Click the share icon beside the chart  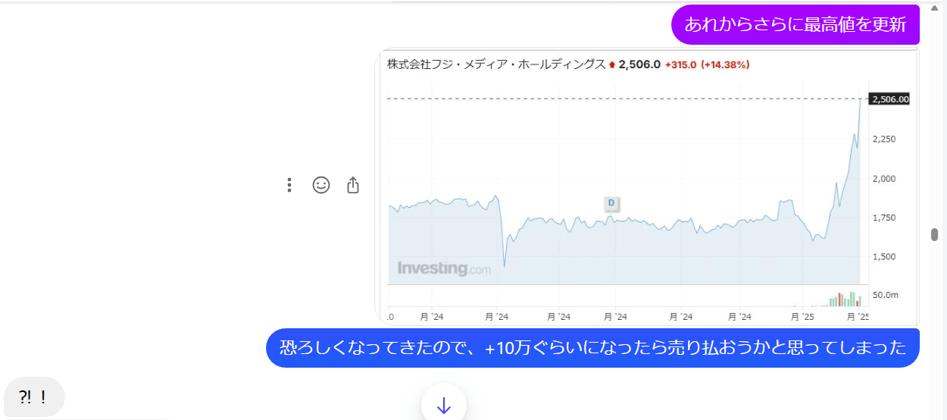pos(353,185)
